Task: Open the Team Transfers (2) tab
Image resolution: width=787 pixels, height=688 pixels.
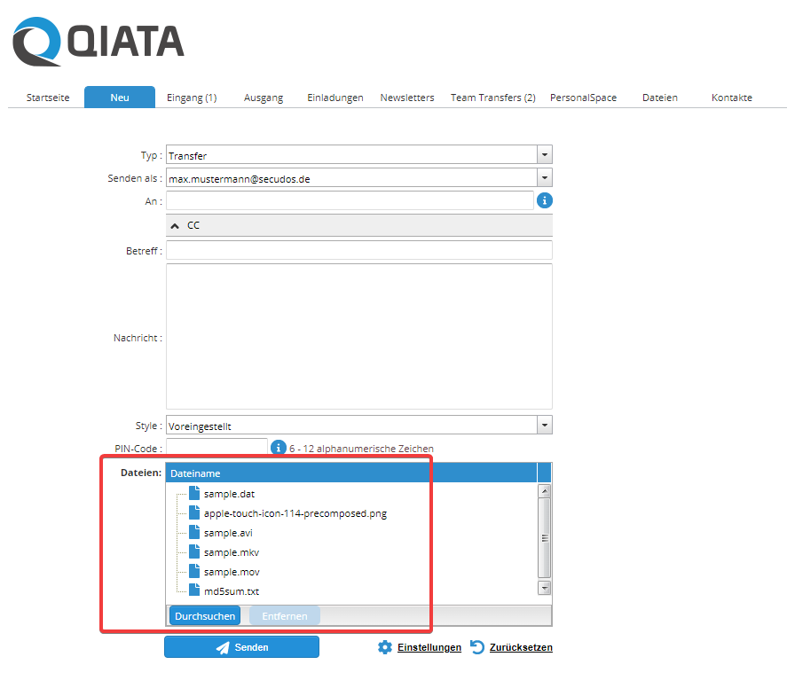Action: 492,98
